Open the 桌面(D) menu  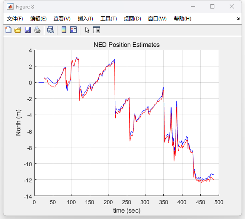pos(132,19)
